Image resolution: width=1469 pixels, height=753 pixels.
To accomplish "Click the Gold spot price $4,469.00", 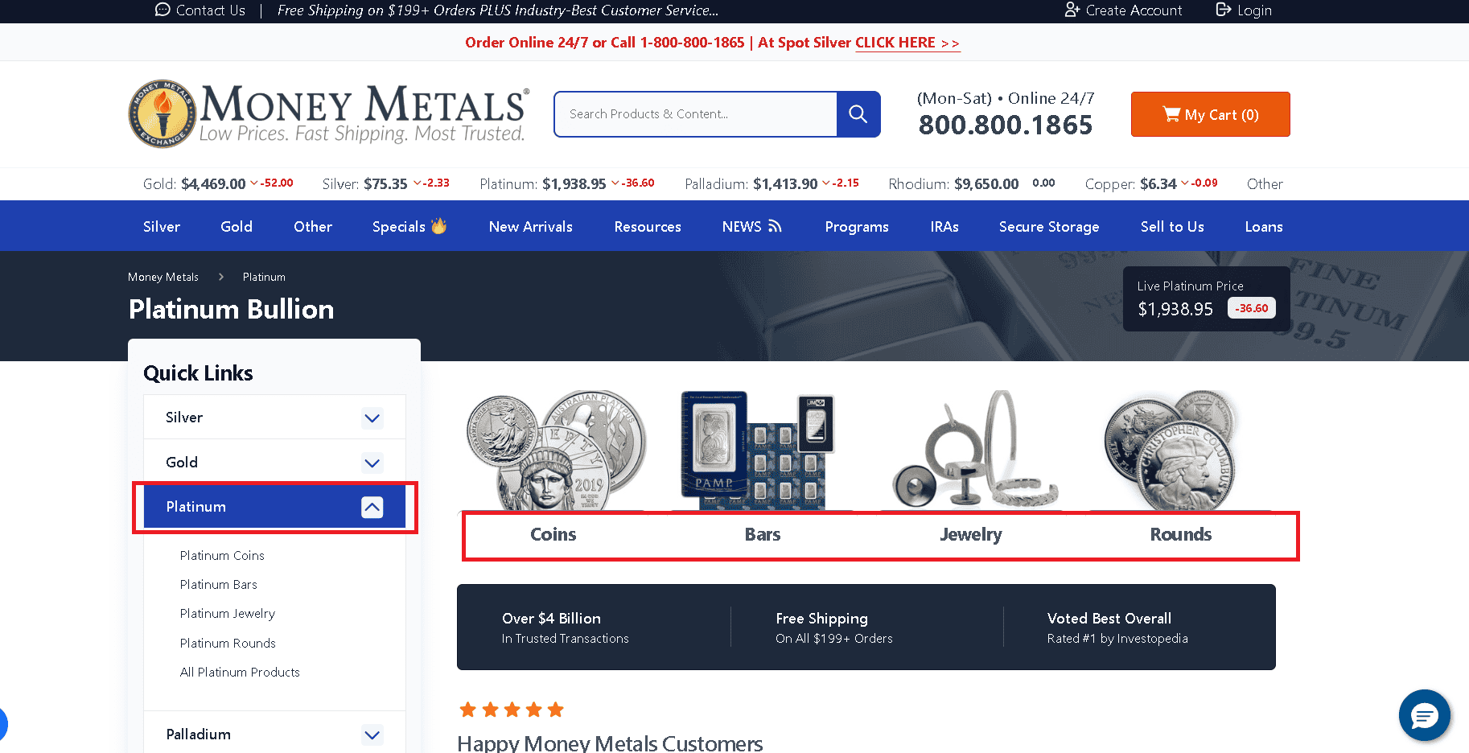I will tap(213, 183).
